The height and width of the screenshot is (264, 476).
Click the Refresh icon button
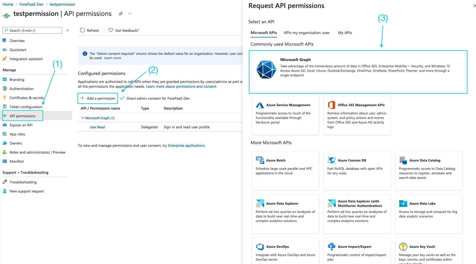click(82, 30)
